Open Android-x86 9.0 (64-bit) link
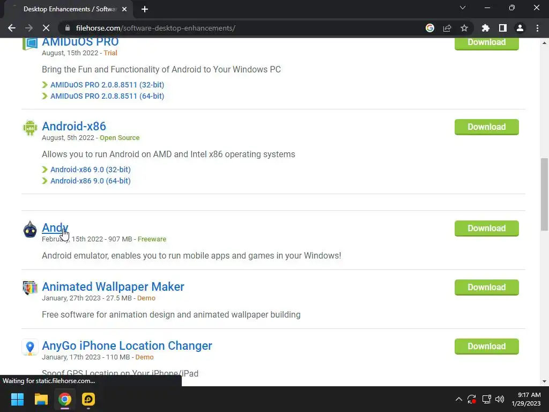The image size is (549, 412). pyautogui.click(x=90, y=181)
